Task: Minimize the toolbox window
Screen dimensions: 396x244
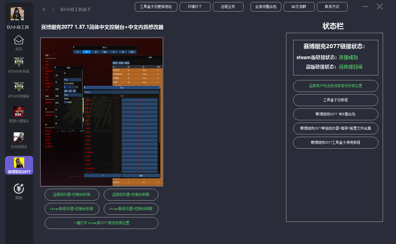Action: coord(365,6)
